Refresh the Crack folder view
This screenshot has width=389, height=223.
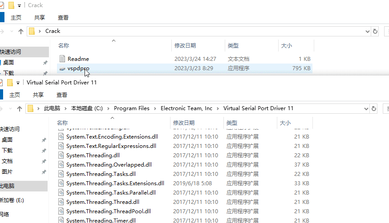tap(375, 32)
